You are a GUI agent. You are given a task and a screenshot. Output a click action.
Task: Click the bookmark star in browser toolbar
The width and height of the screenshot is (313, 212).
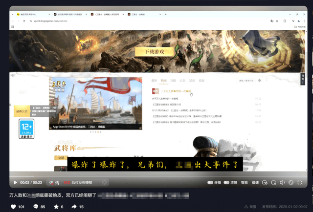coord(277,21)
